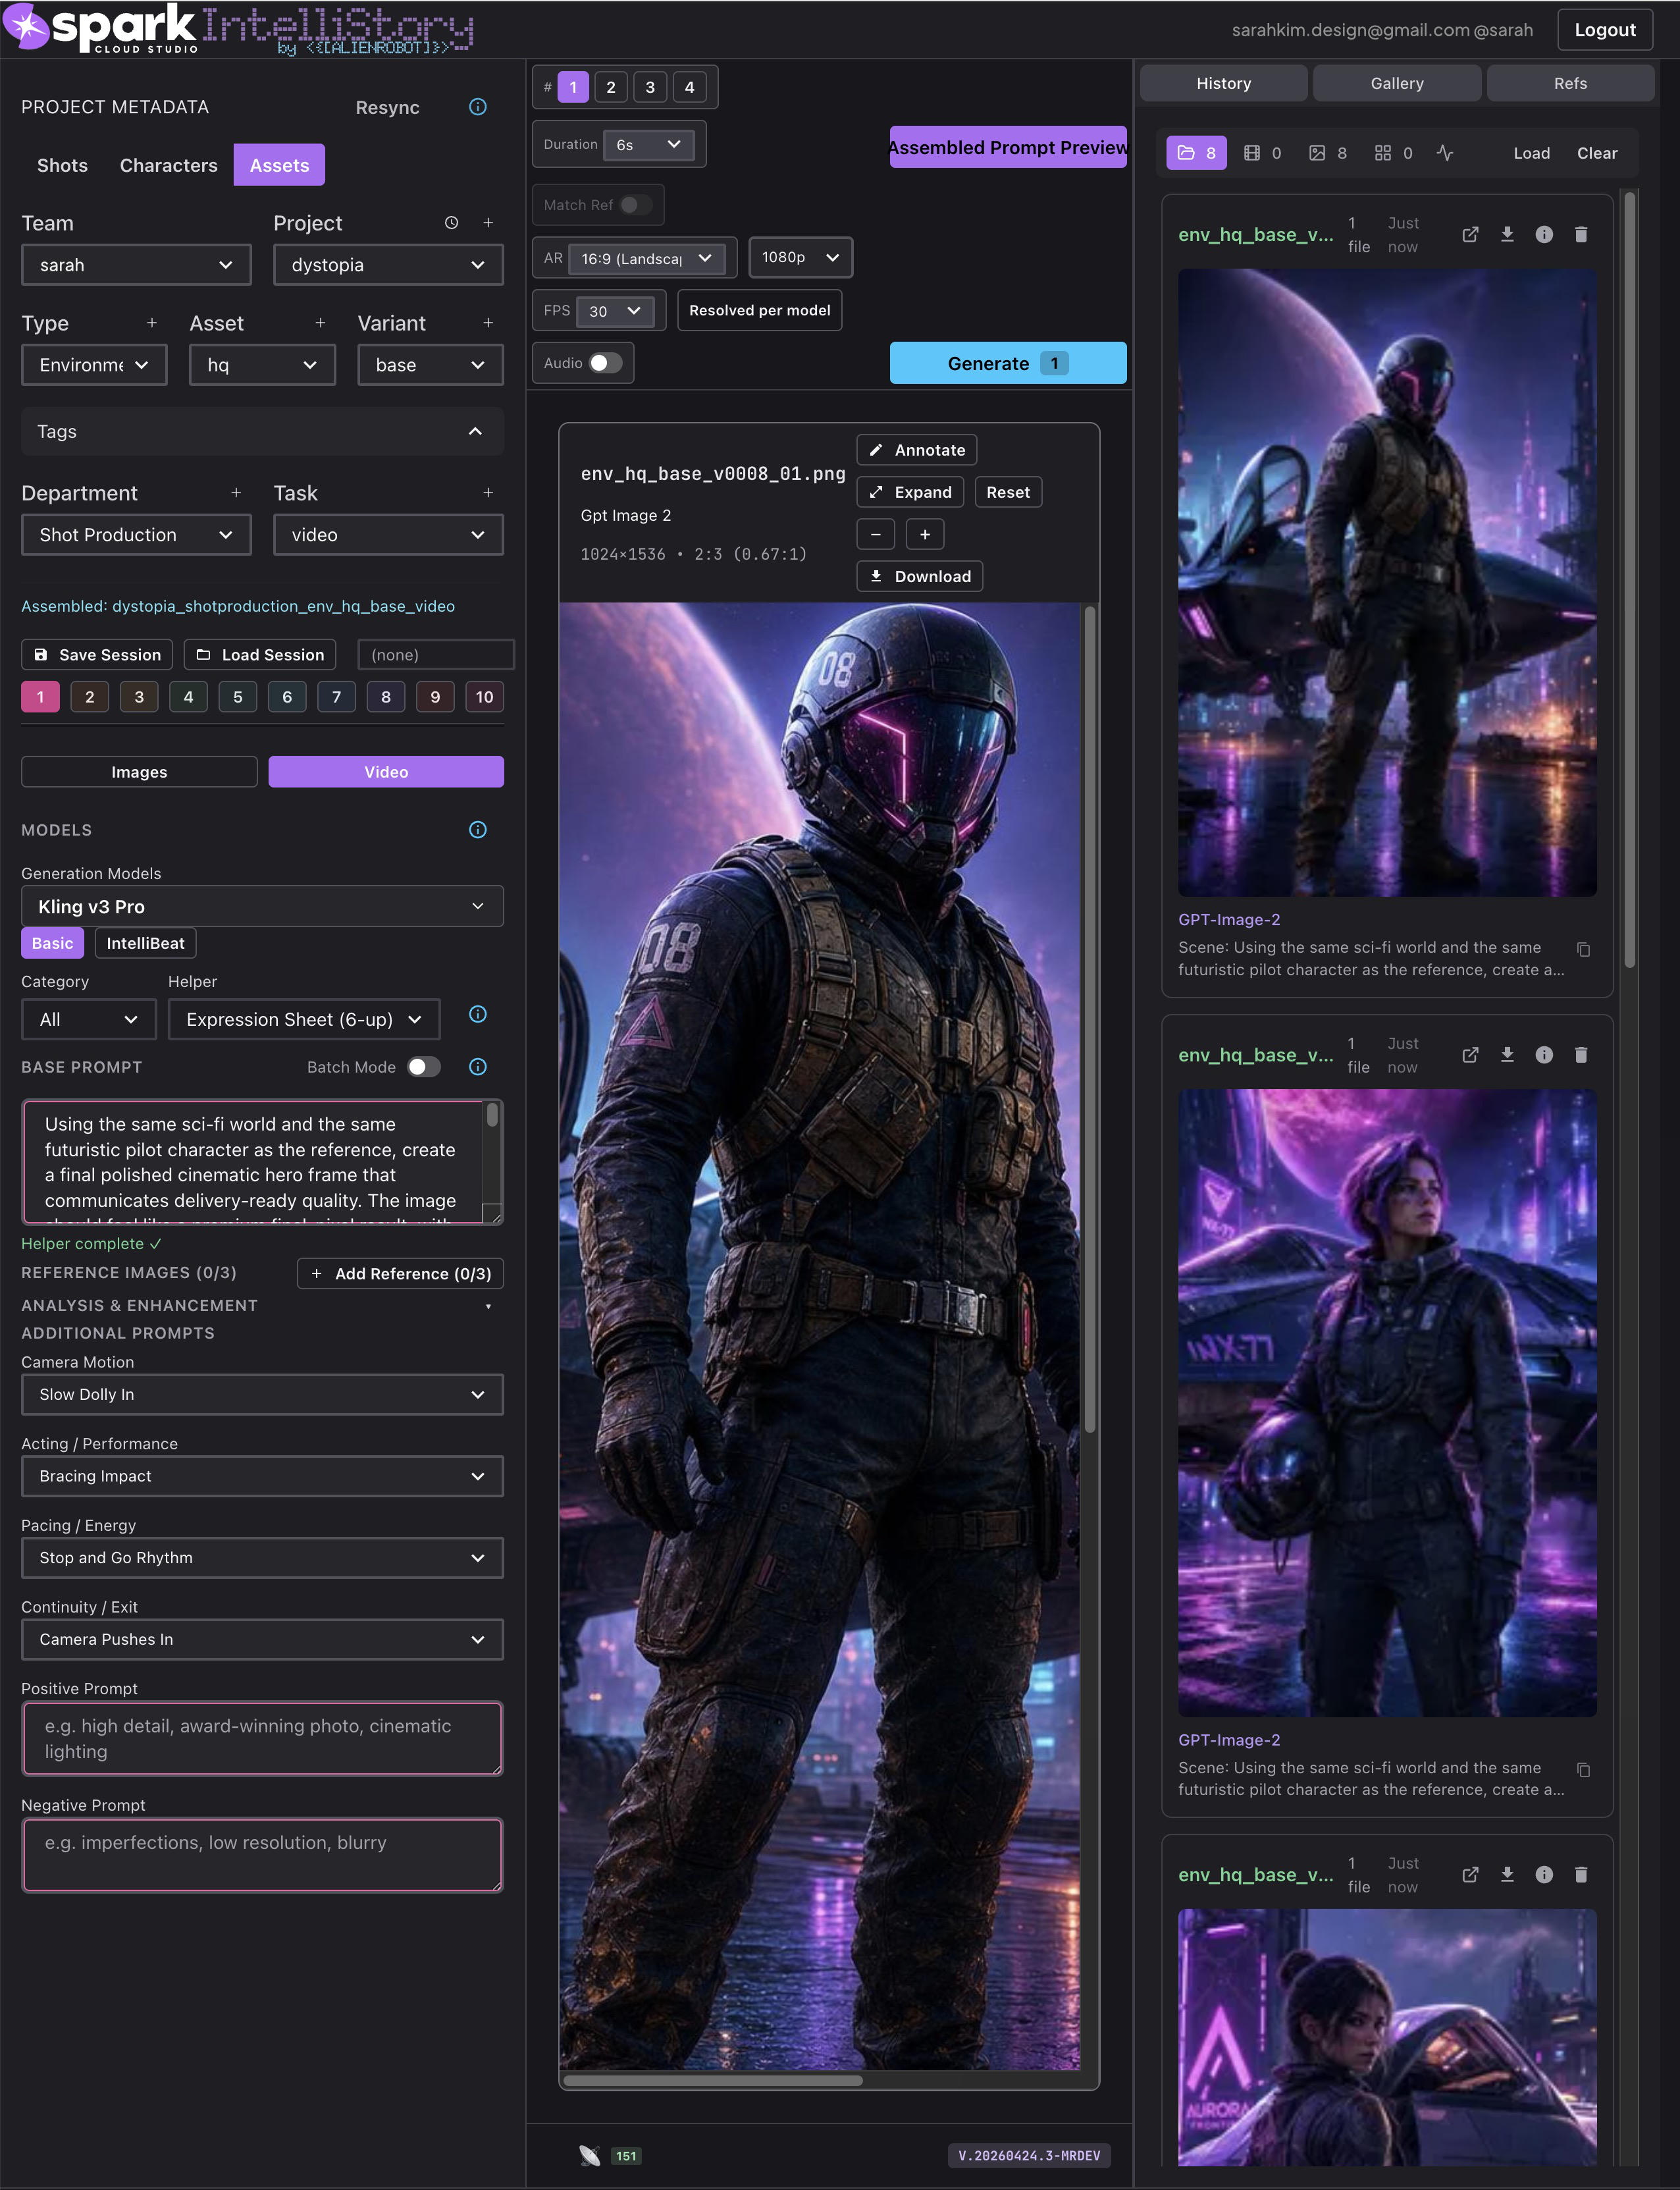Select the Assets tab

click(x=279, y=165)
